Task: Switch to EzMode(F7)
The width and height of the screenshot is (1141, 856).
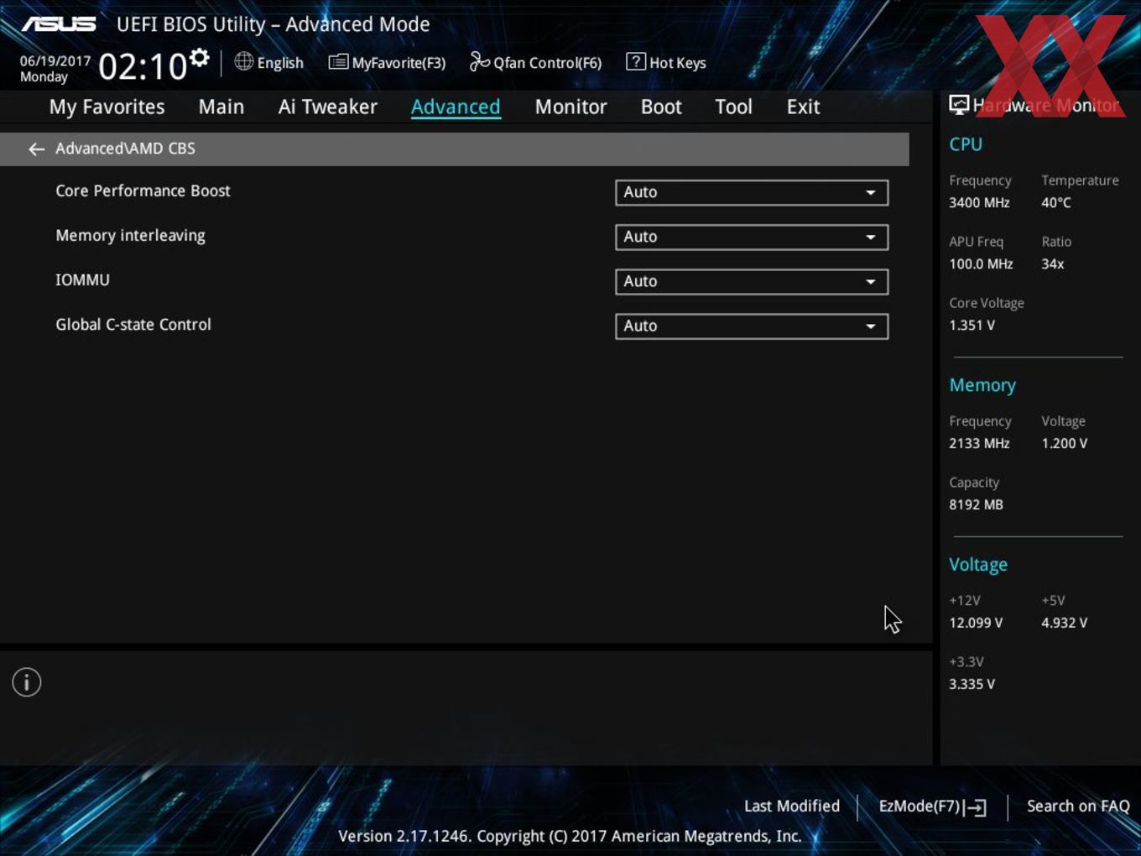Action: coord(919,806)
